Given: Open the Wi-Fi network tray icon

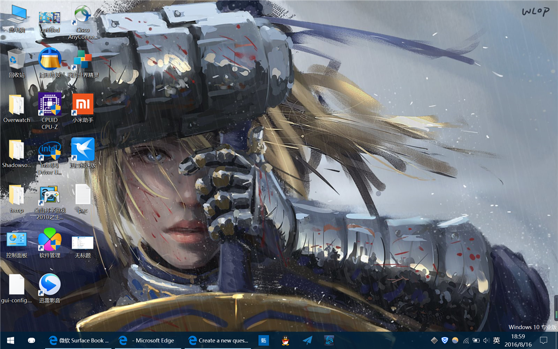Looking at the screenshot, I should click(465, 340).
